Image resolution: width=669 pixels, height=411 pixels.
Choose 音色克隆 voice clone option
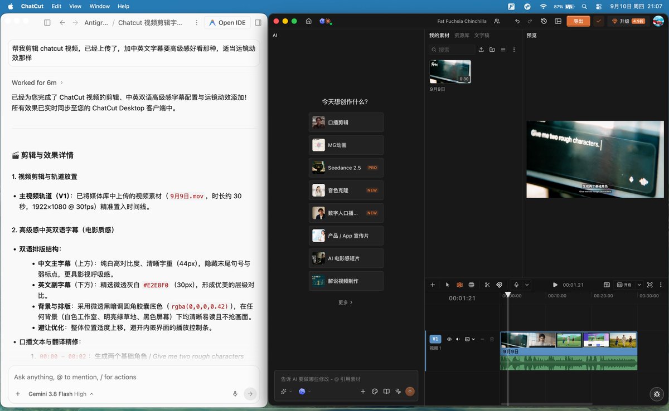pyautogui.click(x=346, y=190)
